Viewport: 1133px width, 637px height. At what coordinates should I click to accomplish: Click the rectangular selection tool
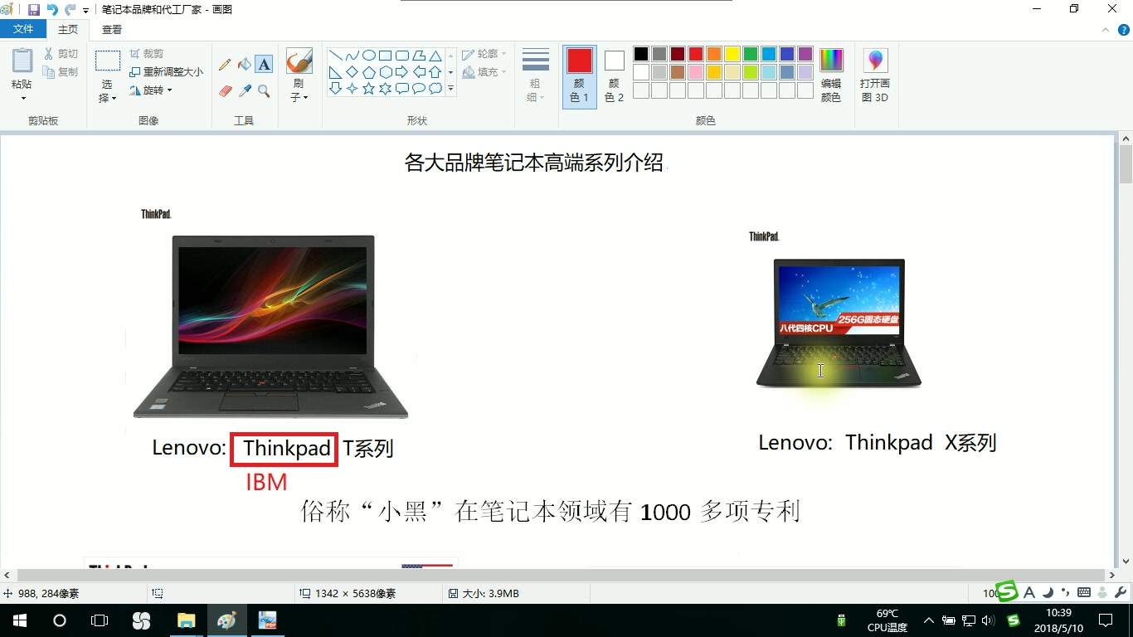click(108, 61)
